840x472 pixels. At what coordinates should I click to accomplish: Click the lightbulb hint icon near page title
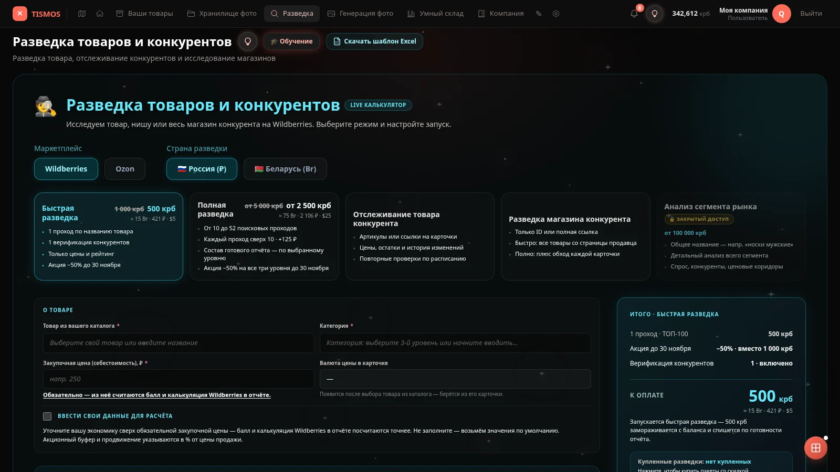pos(248,41)
